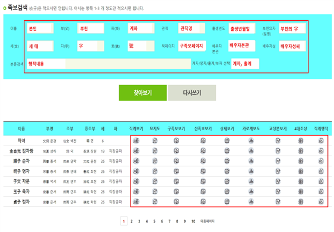Select name 順子 순자 in results
334x232 pixels.
21,161
